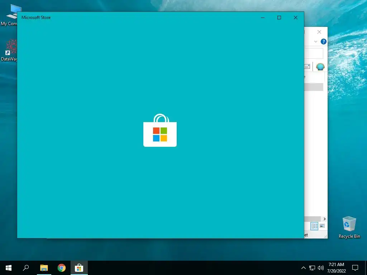This screenshot has width=367, height=275.
Task: Minimize the Microsoft Store window
Action: click(263, 18)
